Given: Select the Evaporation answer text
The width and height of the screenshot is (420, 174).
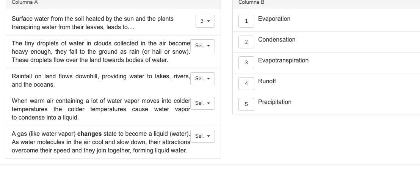Looking at the screenshot, I should [x=274, y=19].
